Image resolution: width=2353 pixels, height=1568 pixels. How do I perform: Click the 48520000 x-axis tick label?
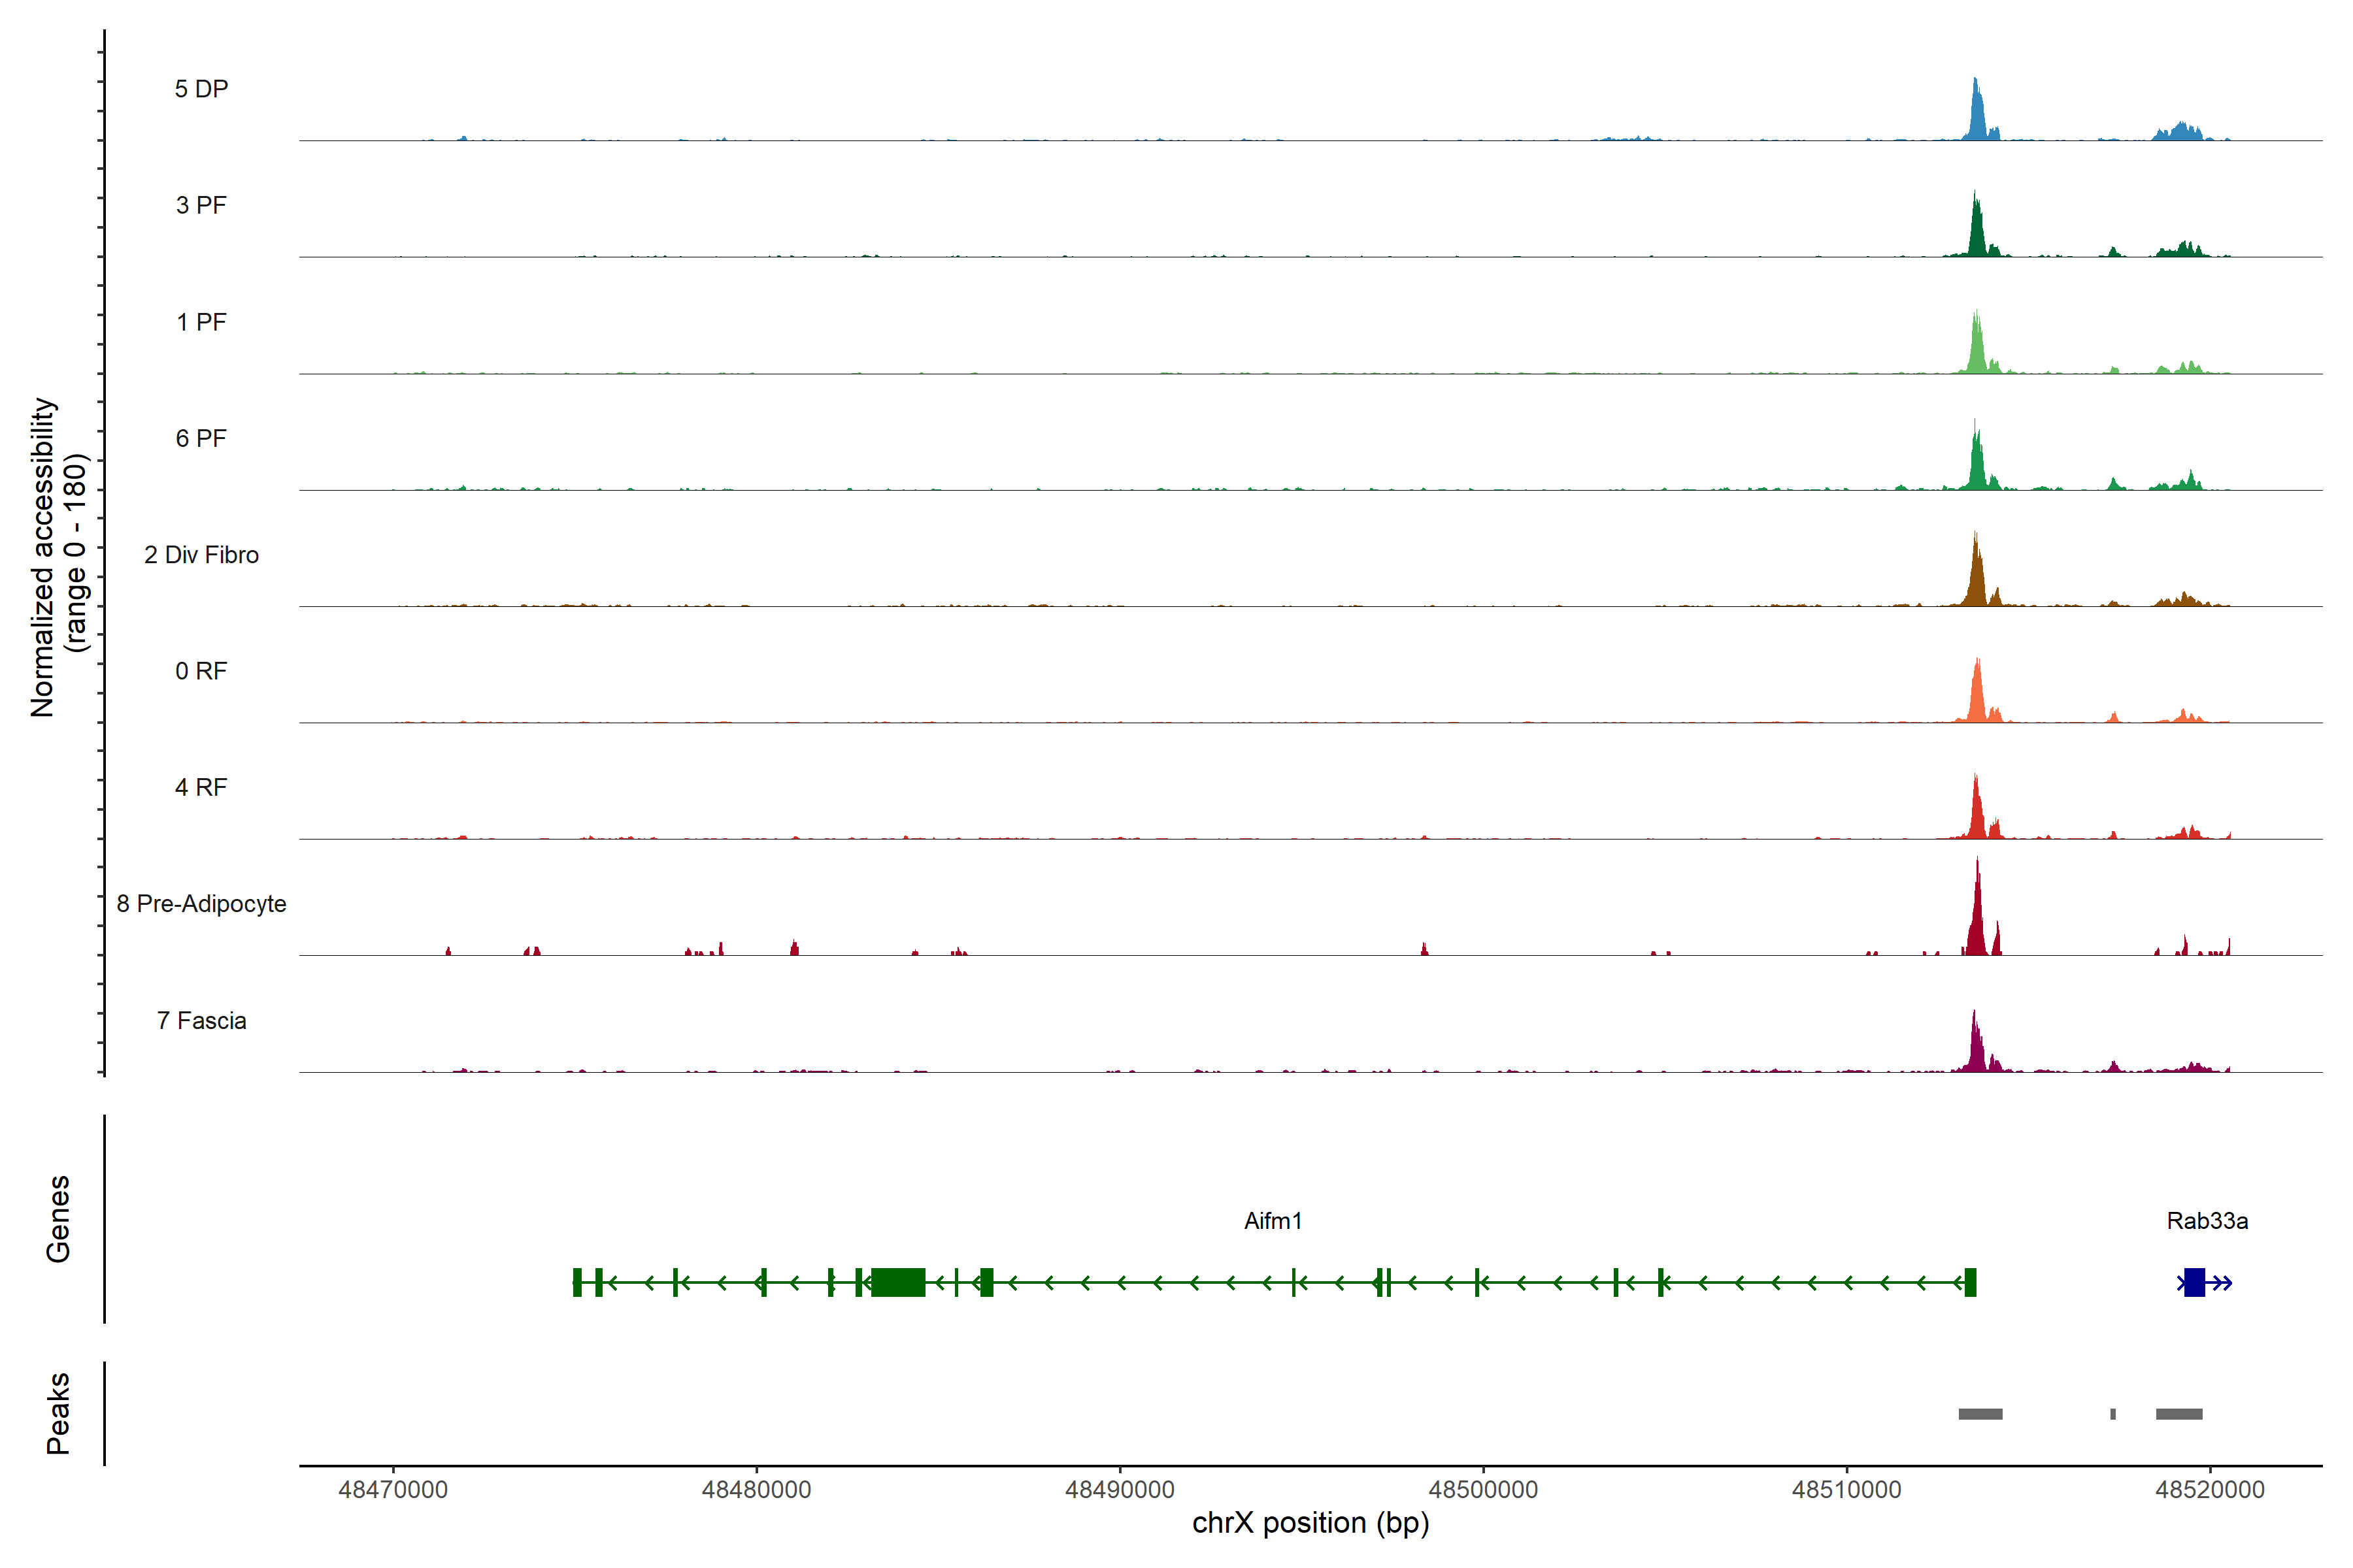2209,1490
